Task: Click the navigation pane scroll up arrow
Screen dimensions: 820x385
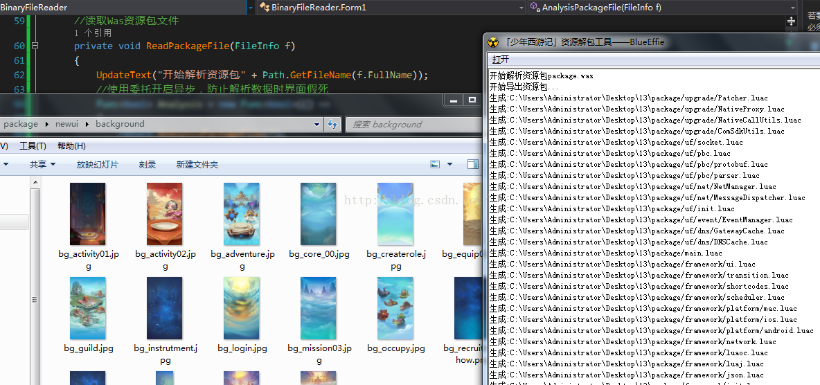Action: coord(35,183)
